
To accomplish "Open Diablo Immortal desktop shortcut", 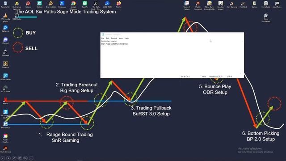I will pos(198,5).
